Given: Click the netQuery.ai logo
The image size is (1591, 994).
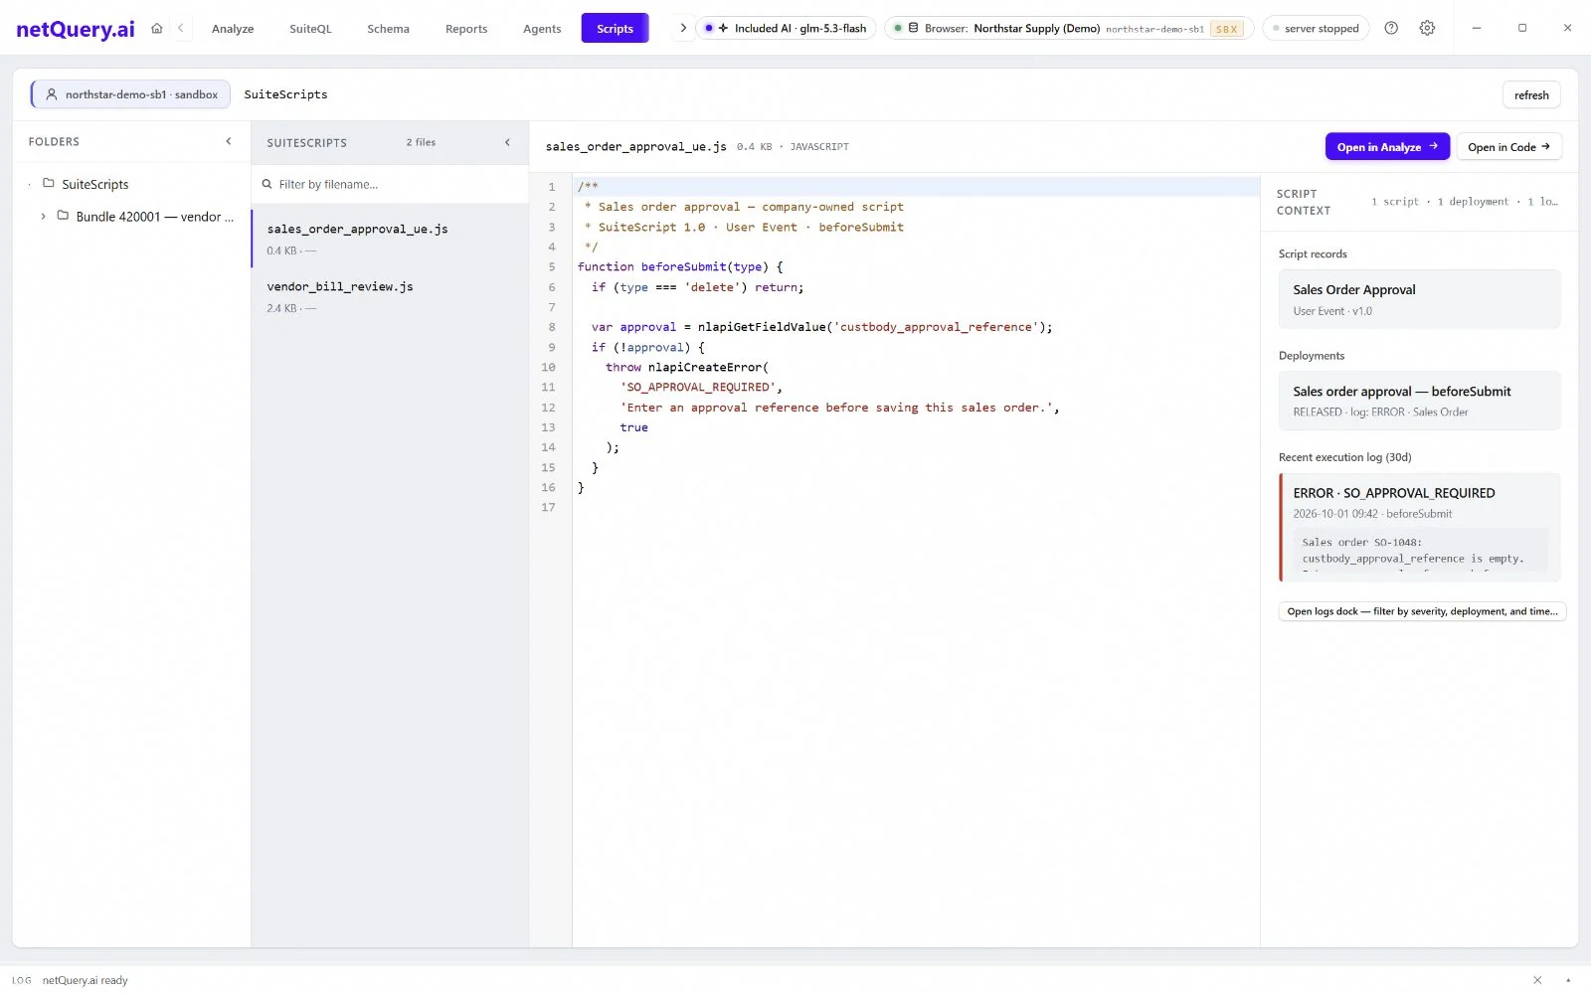Looking at the screenshot, I should point(76,29).
